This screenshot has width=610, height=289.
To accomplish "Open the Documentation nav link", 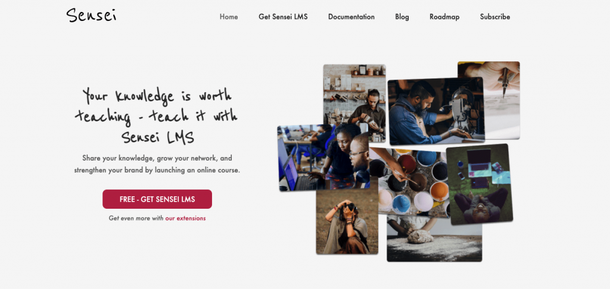I will (351, 17).
